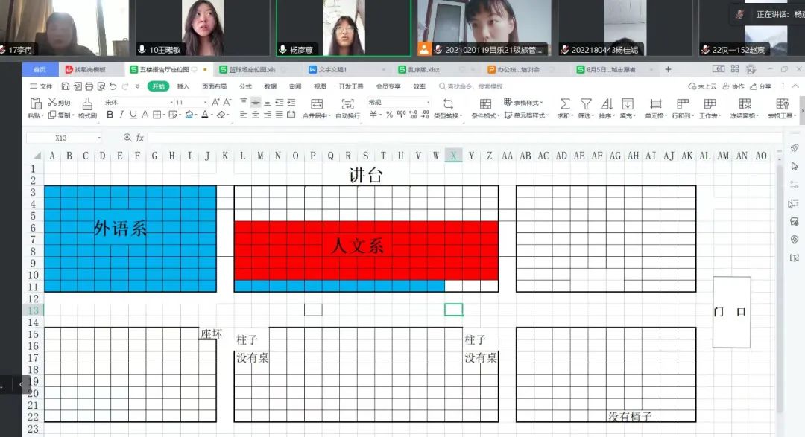Toggle Underline formatting

pos(133,115)
